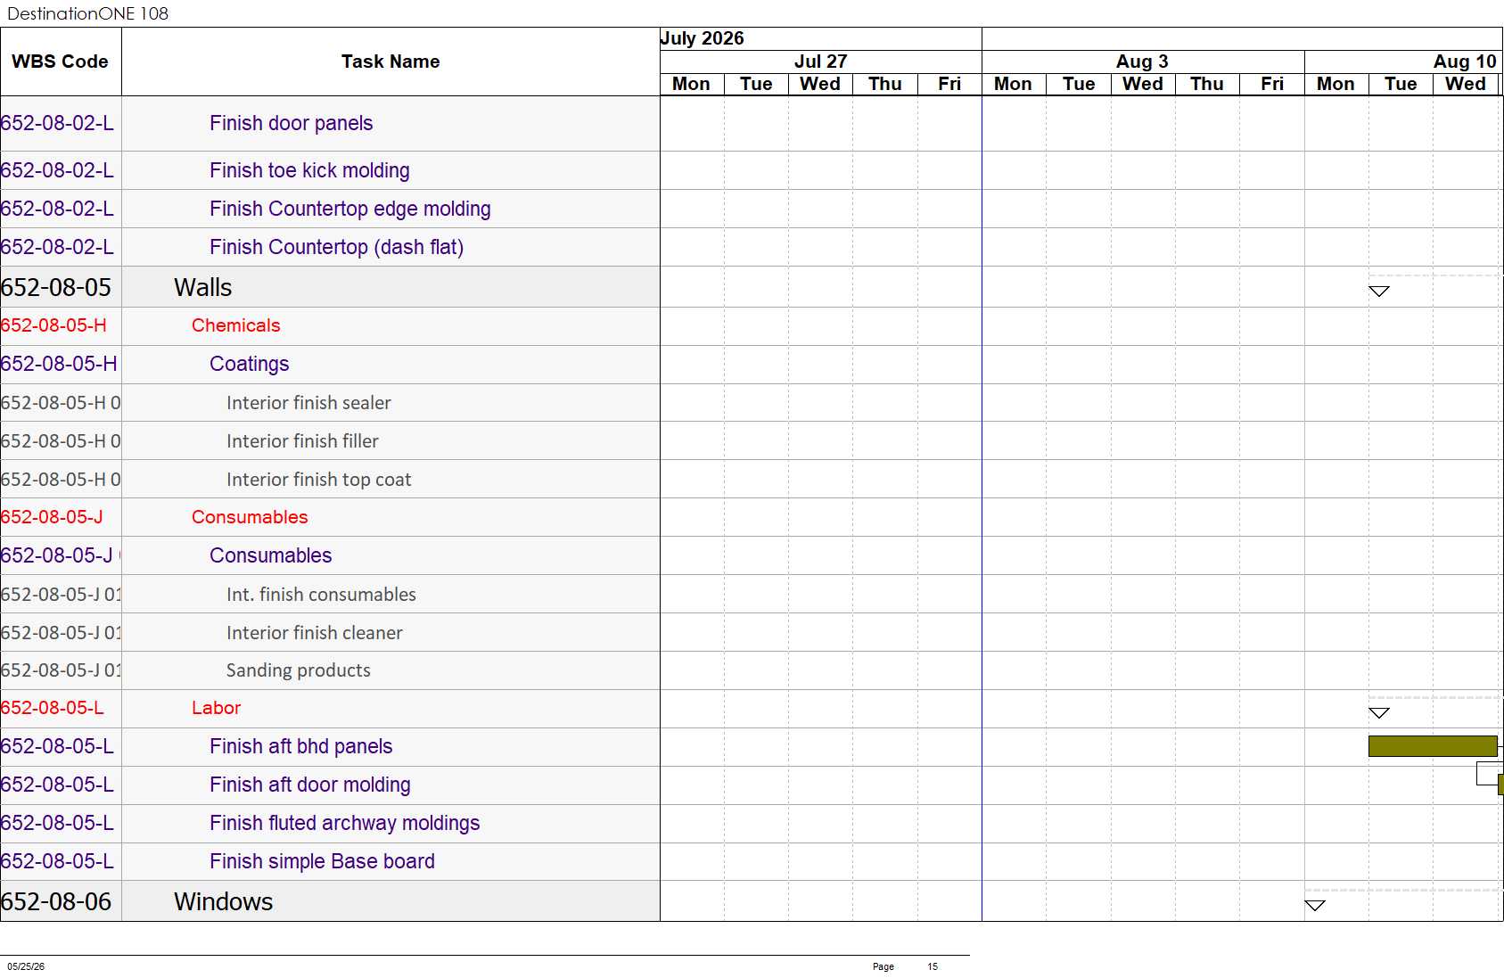Image resolution: width=1504 pixels, height=978 pixels.
Task: Select the Windows summary task row
Action: 330,901
